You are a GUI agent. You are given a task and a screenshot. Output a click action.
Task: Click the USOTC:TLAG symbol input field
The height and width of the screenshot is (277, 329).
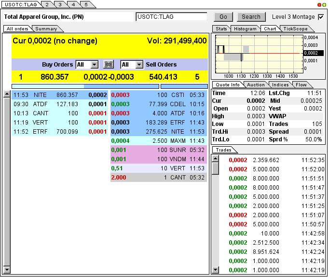pos(171,17)
